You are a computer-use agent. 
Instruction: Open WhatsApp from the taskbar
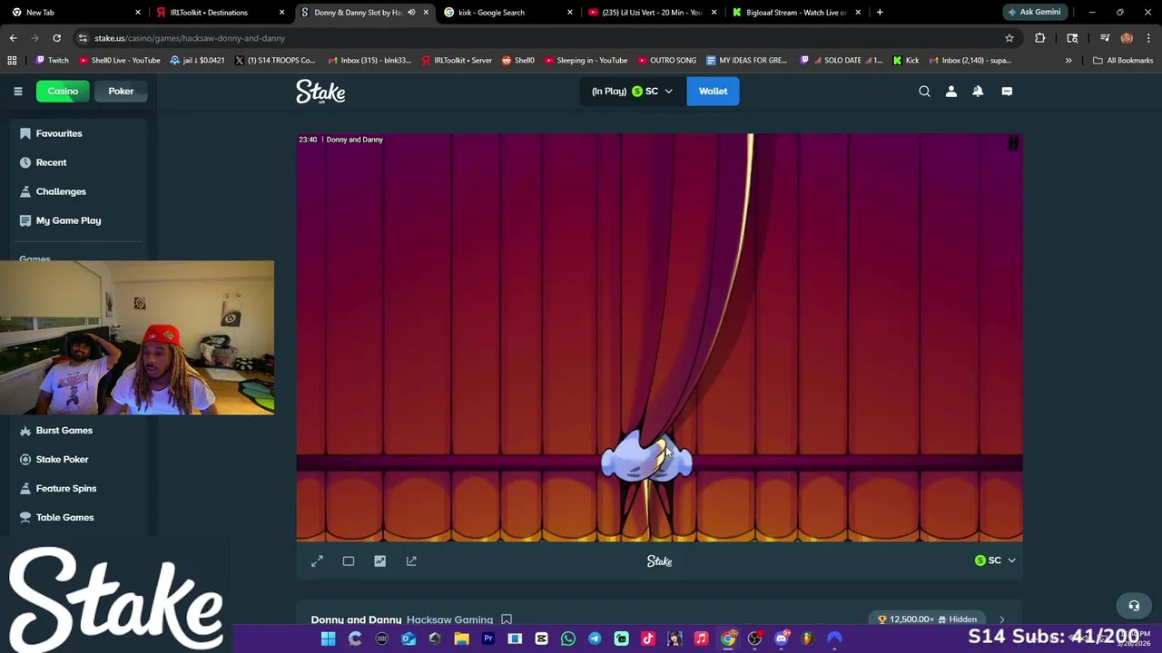568,638
